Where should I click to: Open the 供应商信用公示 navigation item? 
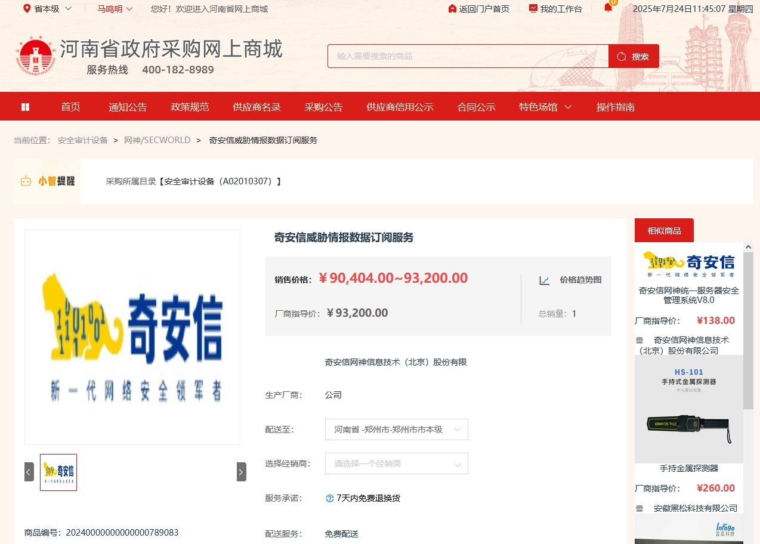tap(400, 107)
